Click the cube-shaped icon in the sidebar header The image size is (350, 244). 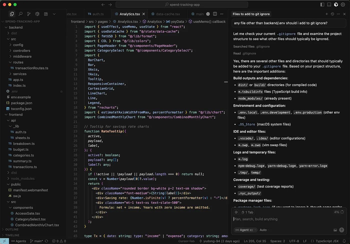(37, 14)
